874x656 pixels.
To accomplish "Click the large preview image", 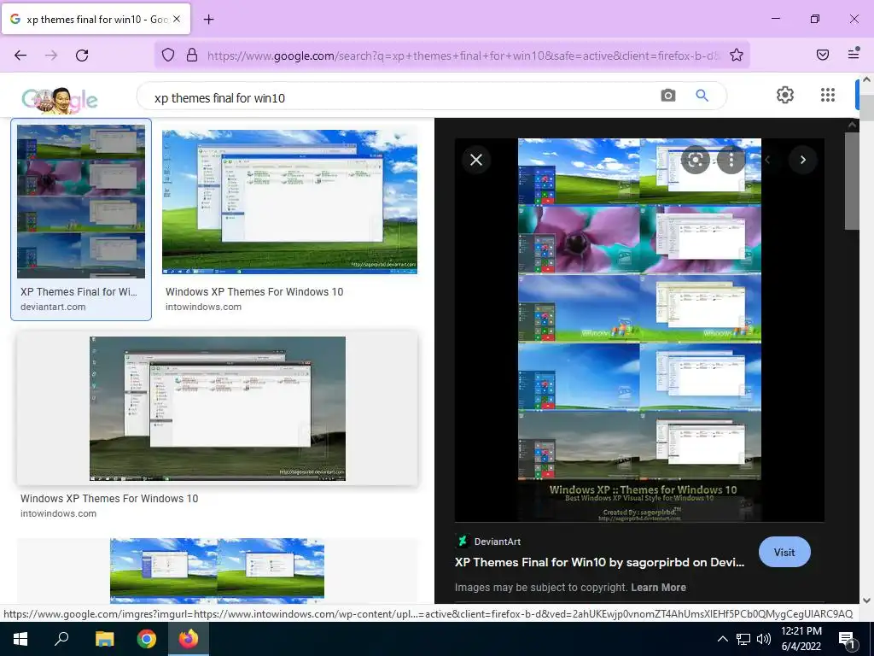I will click(x=639, y=331).
